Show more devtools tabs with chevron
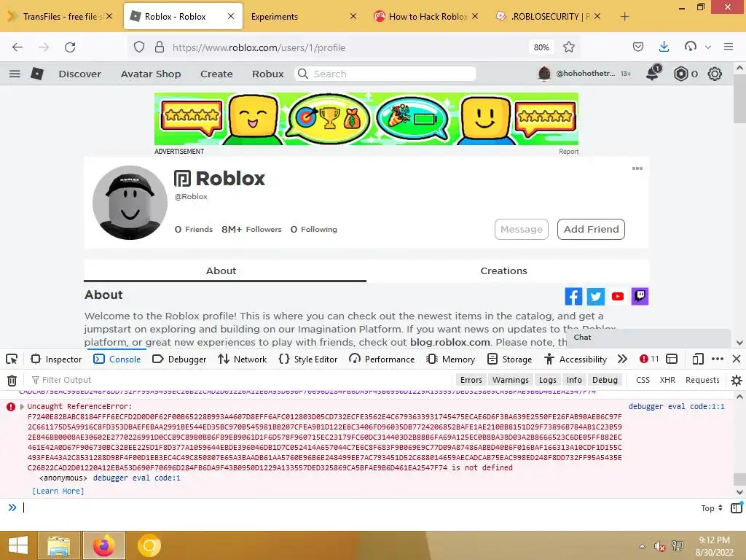The width and height of the screenshot is (746, 560). pyautogui.click(x=622, y=359)
